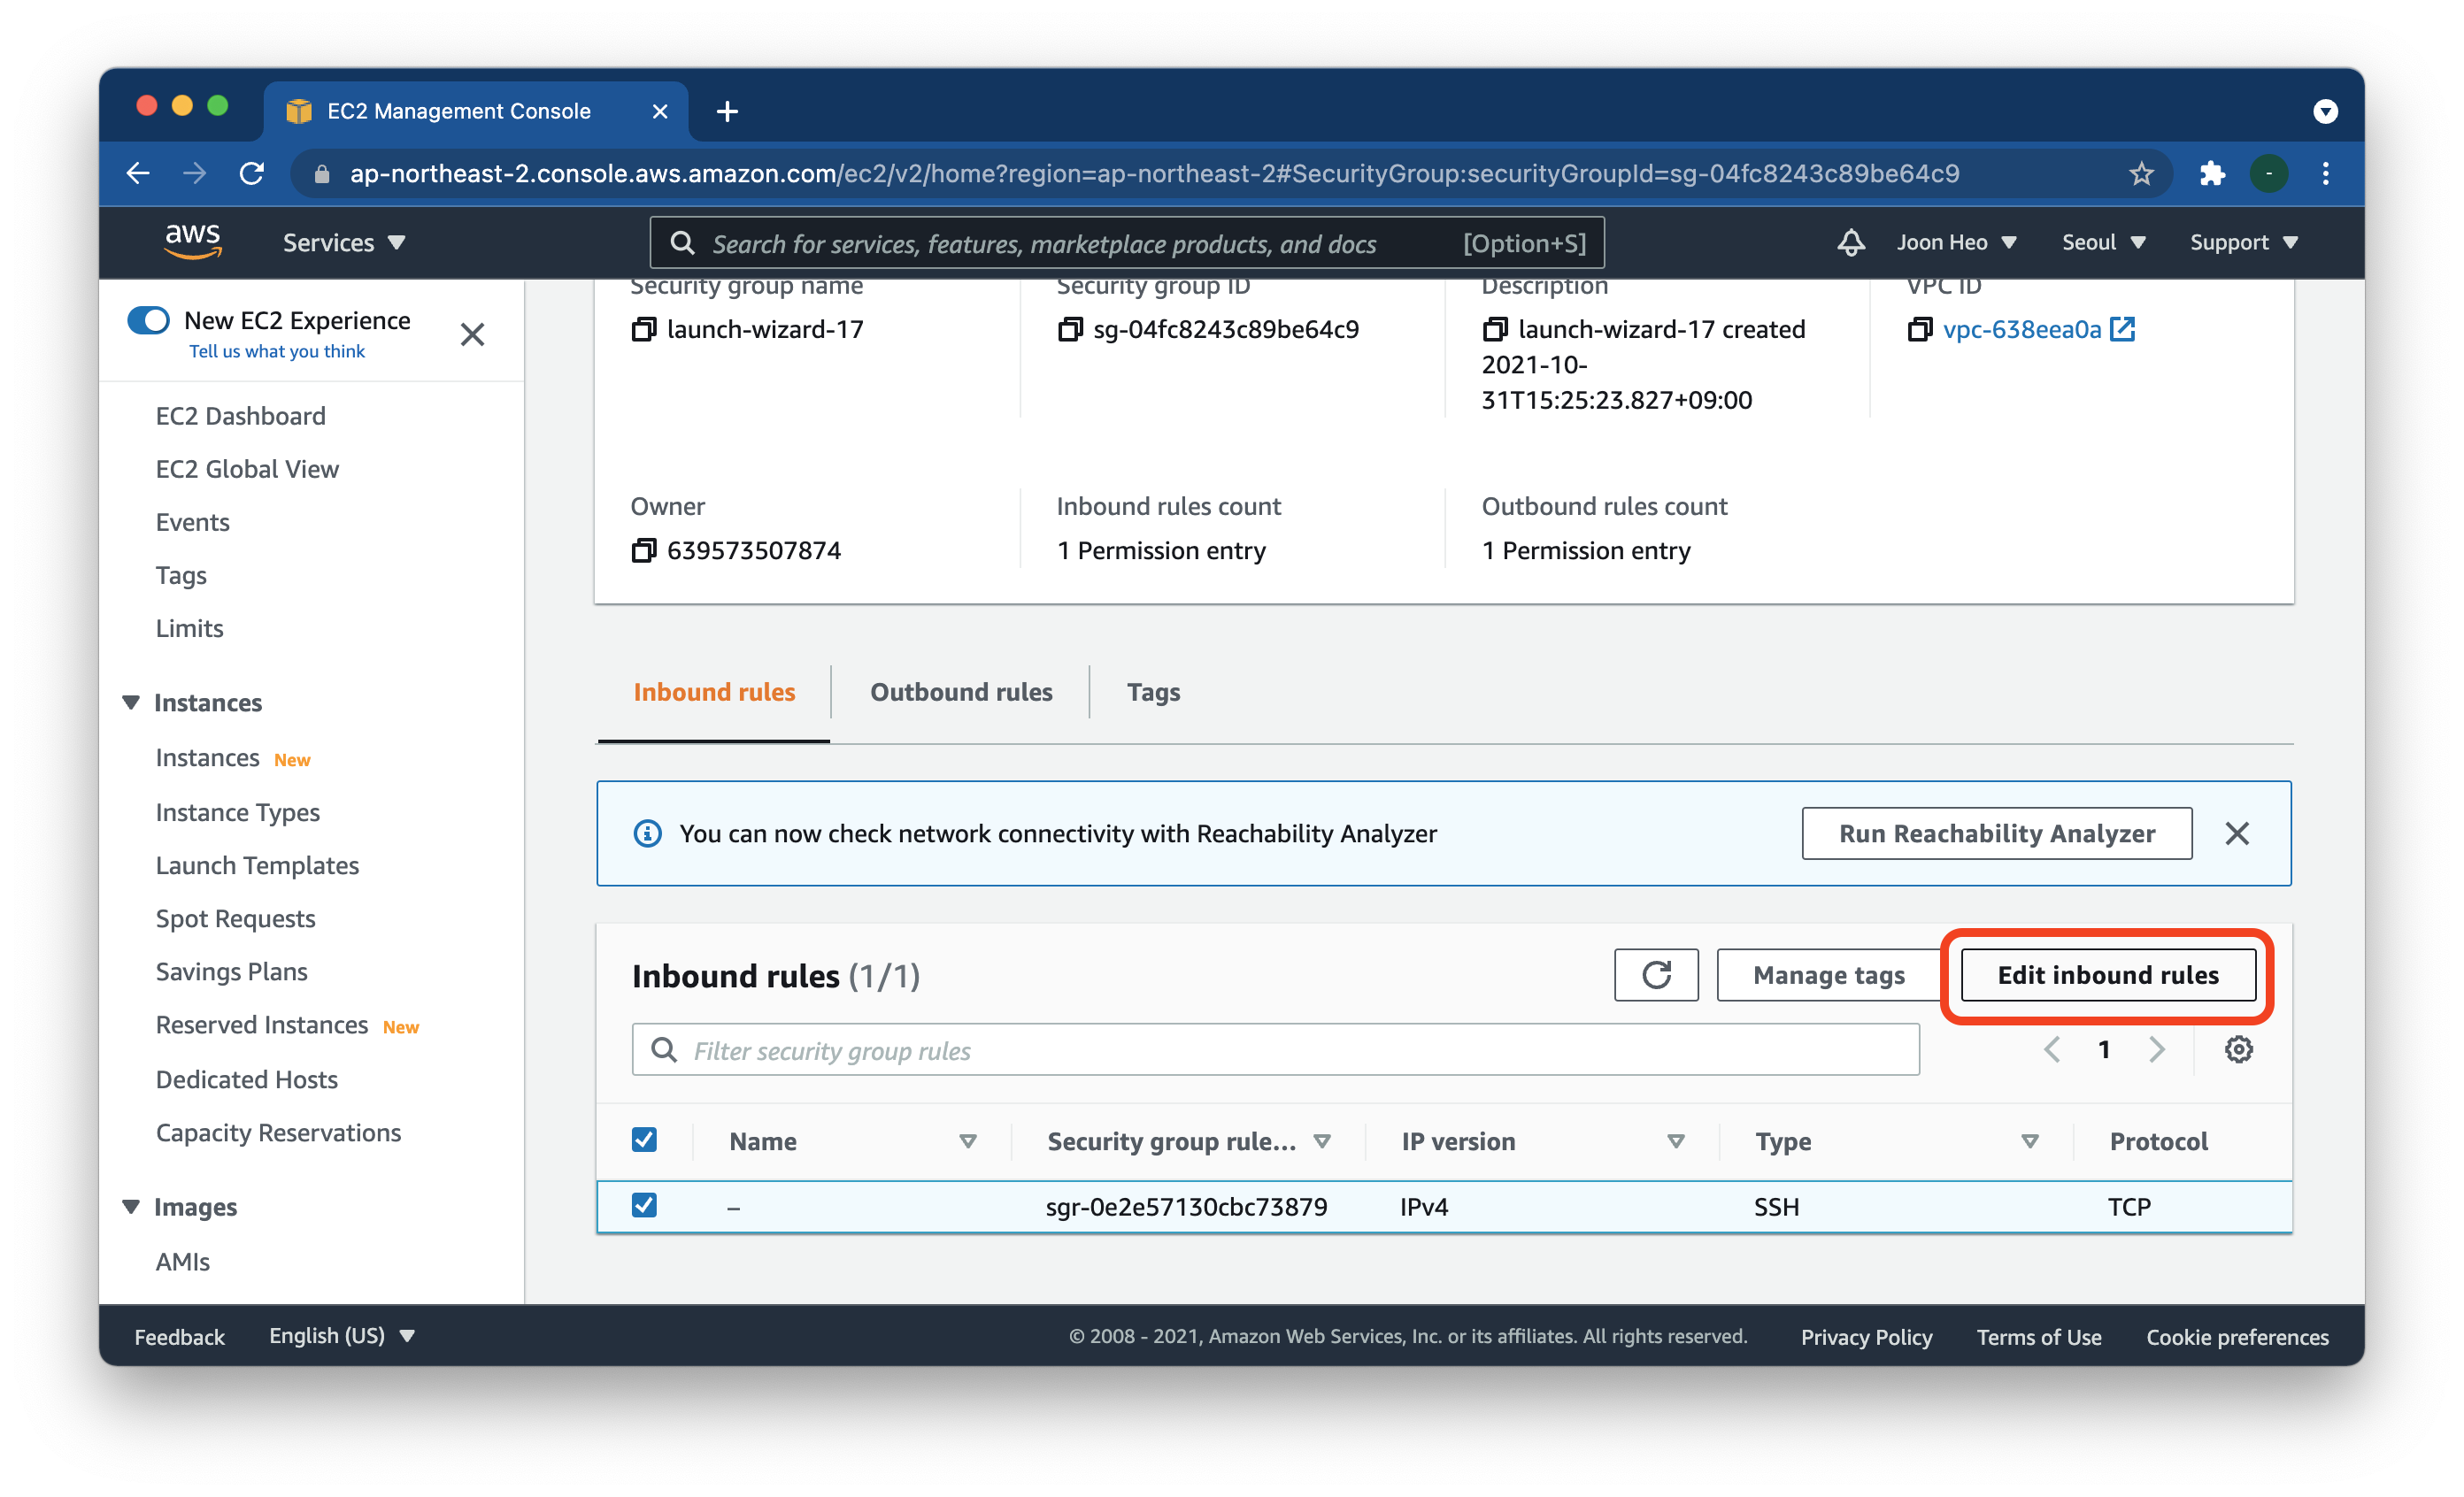Image resolution: width=2464 pixels, height=1497 pixels.
Task: Copy the security group name launch-wizard-17
Action: pos(644,330)
